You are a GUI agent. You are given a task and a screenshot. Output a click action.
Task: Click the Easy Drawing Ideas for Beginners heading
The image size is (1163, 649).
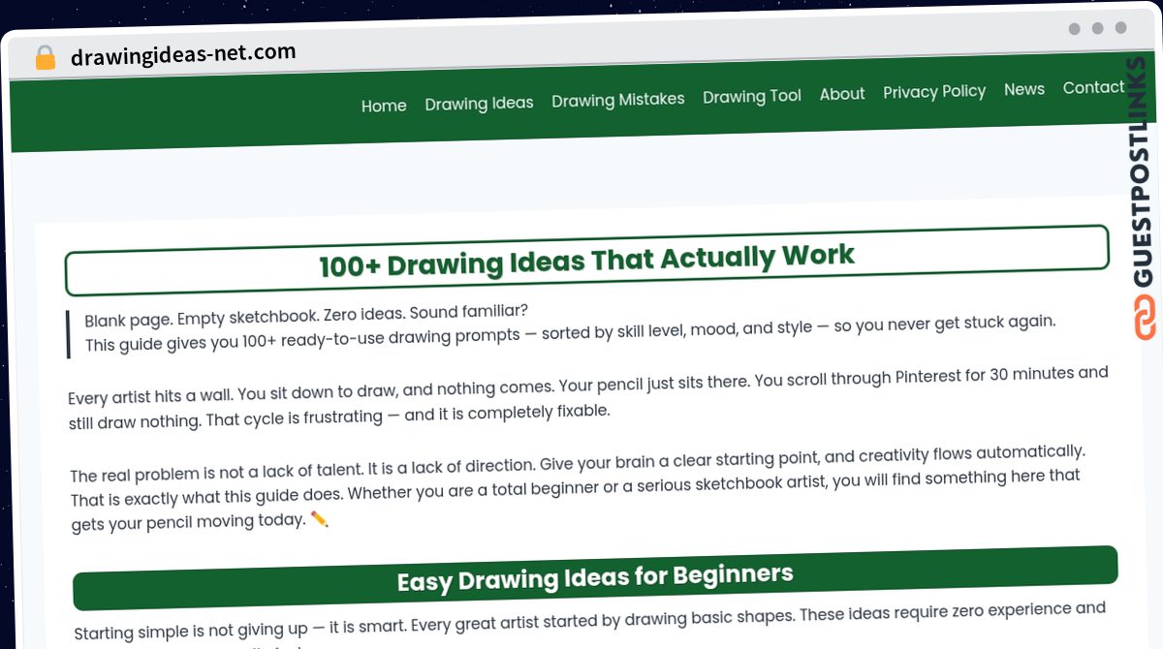595,577
